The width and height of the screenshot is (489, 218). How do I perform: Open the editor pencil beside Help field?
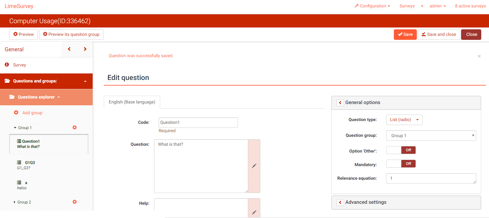click(254, 212)
